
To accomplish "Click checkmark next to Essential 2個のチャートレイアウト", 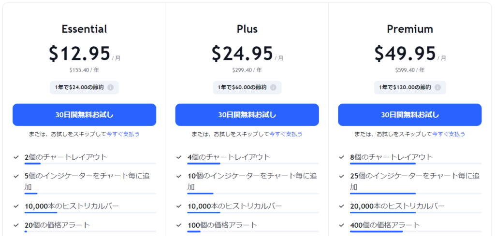I will tap(17, 157).
